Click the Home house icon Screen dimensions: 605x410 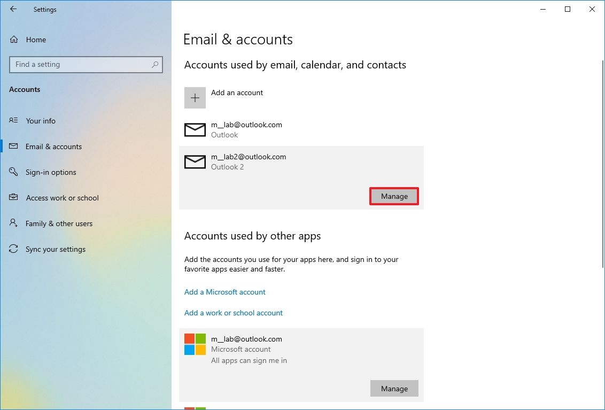click(13, 39)
